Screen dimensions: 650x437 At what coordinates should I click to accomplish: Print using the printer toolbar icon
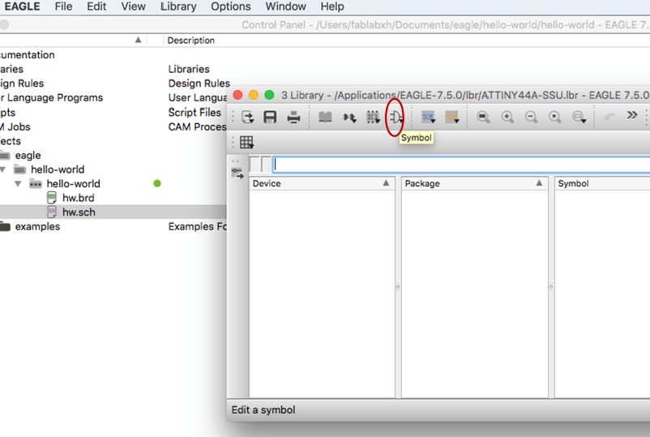click(293, 118)
